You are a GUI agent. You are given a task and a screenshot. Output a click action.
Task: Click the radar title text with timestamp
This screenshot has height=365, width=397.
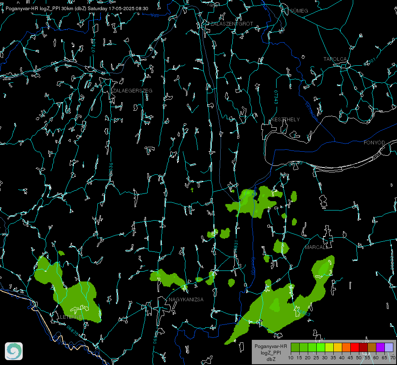tap(77, 9)
